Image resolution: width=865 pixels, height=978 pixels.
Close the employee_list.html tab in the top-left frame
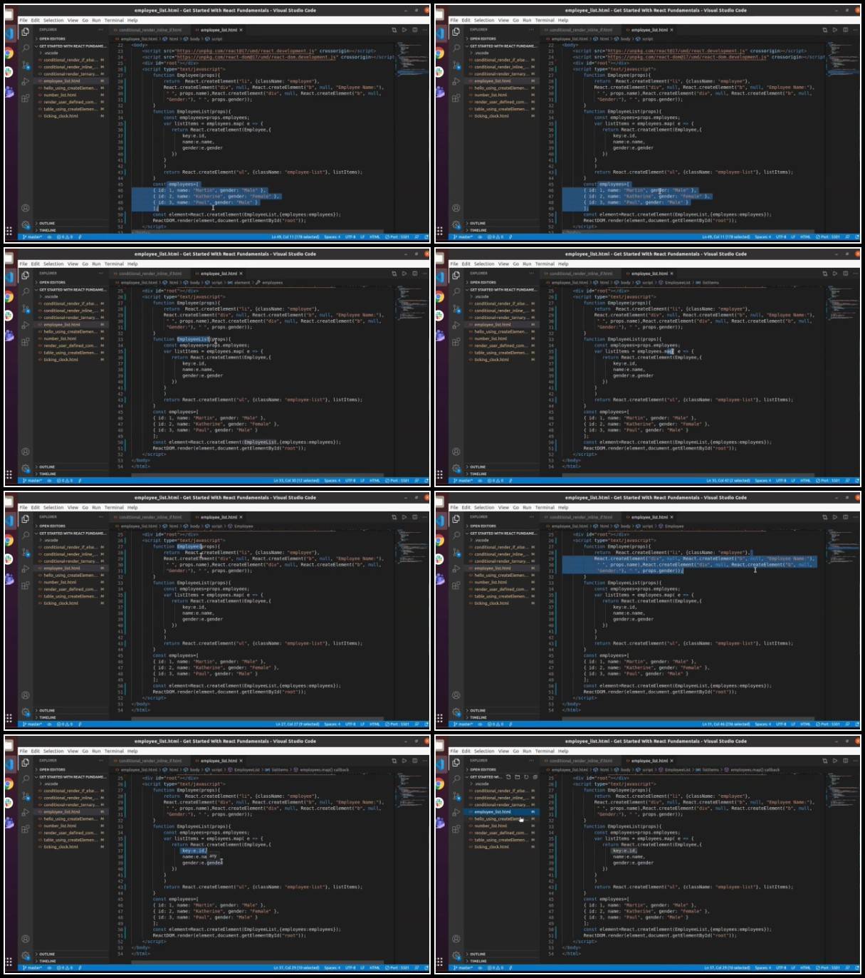pyautogui.click(x=241, y=30)
